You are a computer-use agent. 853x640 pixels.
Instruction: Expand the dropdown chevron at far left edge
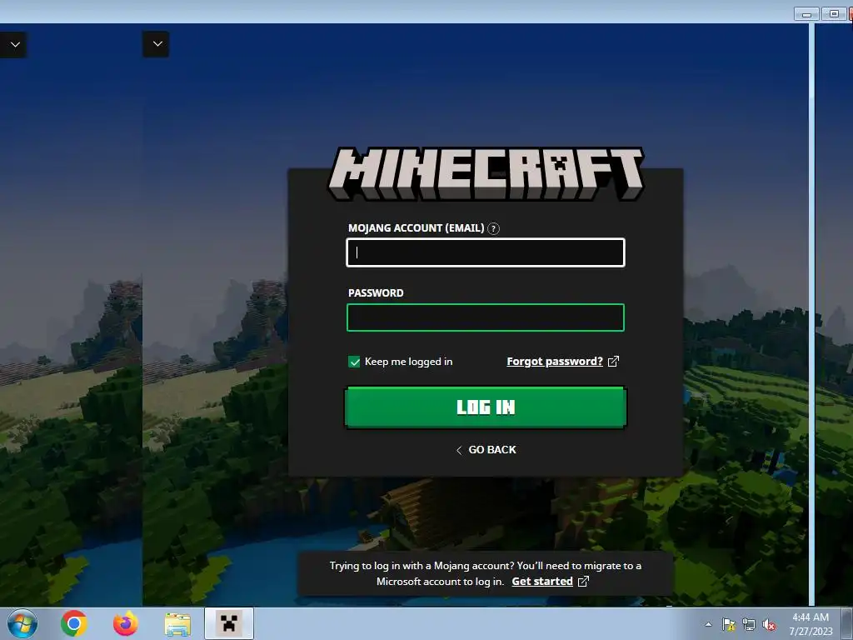14,45
